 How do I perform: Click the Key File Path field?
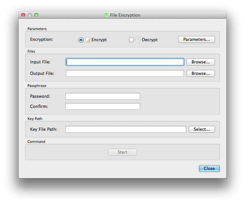pyautogui.click(x=126, y=129)
